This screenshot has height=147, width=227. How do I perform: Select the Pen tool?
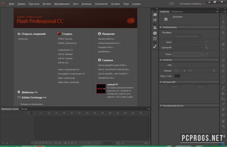tap(223, 44)
